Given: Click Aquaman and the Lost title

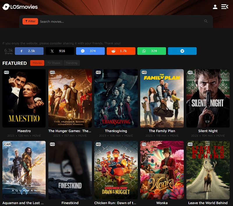Looking at the screenshot, I should point(23,203).
